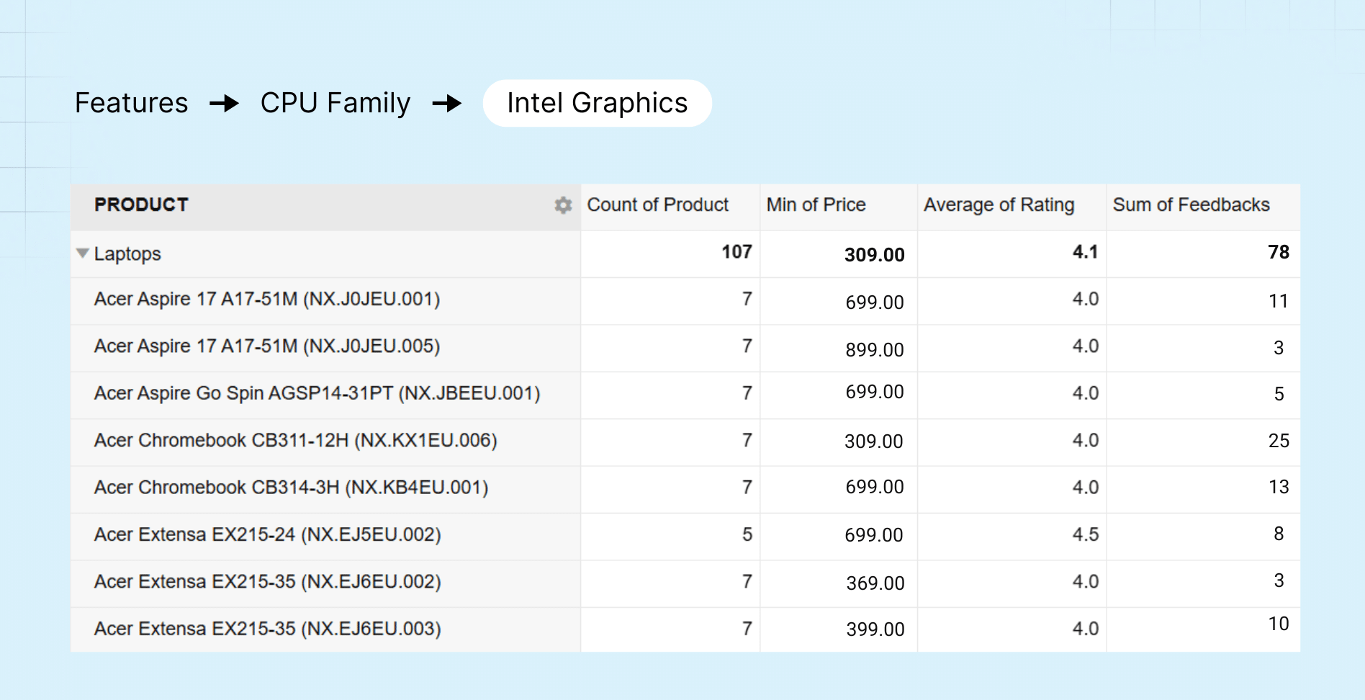Click the Features breadcrumb

131,103
